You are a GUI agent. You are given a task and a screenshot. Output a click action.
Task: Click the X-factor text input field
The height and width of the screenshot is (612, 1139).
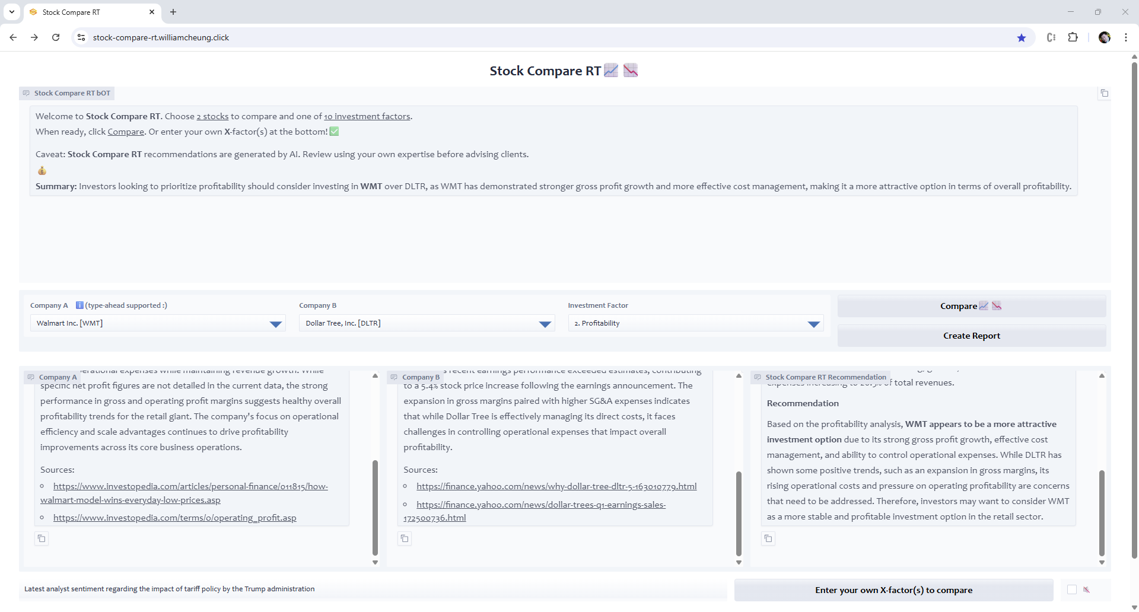(x=373, y=589)
